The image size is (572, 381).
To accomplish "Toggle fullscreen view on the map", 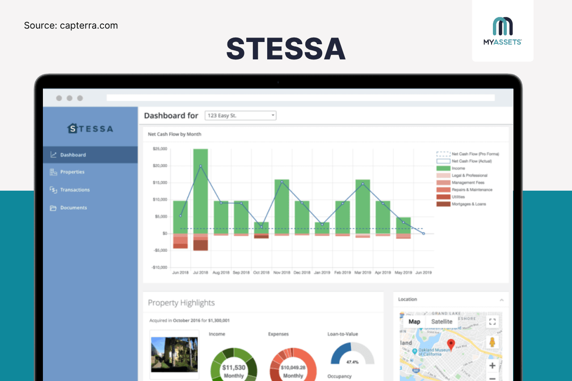I will [492, 322].
